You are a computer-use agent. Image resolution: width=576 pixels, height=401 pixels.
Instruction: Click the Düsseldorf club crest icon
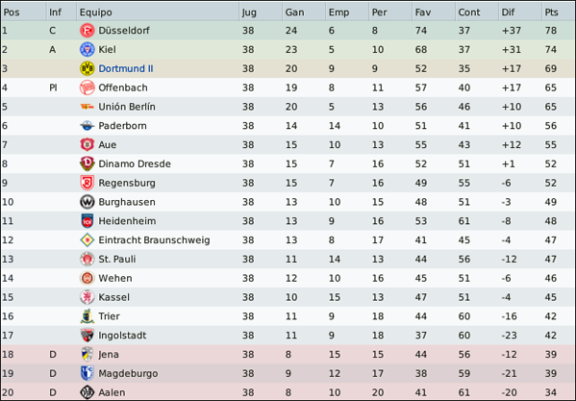coord(88,31)
